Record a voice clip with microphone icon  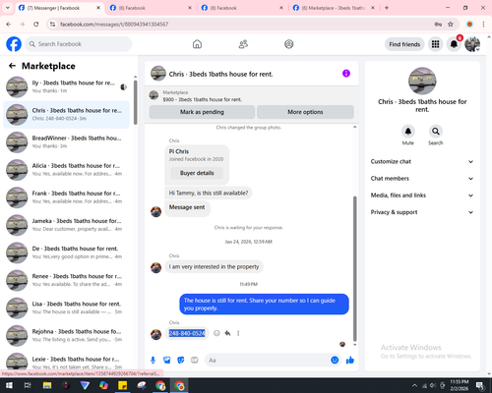tap(153, 361)
